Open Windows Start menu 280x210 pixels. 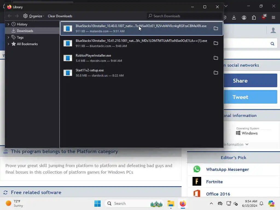(98, 203)
